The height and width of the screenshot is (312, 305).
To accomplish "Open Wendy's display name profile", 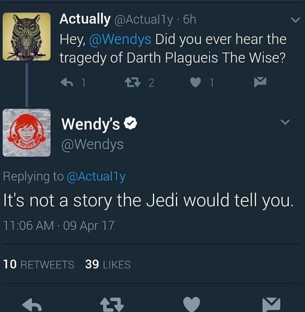I will [90, 125].
